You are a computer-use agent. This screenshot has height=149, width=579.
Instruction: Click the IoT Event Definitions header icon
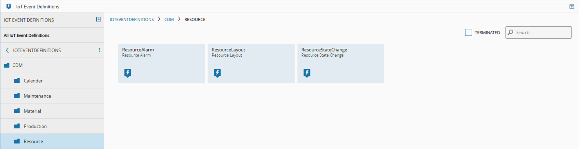click(x=9, y=7)
